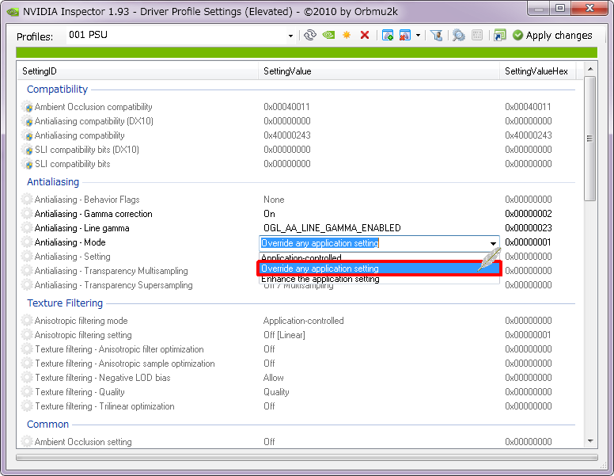Image resolution: width=614 pixels, height=476 pixels.
Task: Select the 'Antialiasing compatibility' row label
Action: tap(79, 135)
